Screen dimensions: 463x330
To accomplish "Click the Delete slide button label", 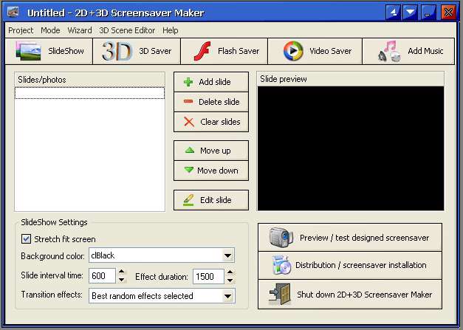I will [219, 102].
